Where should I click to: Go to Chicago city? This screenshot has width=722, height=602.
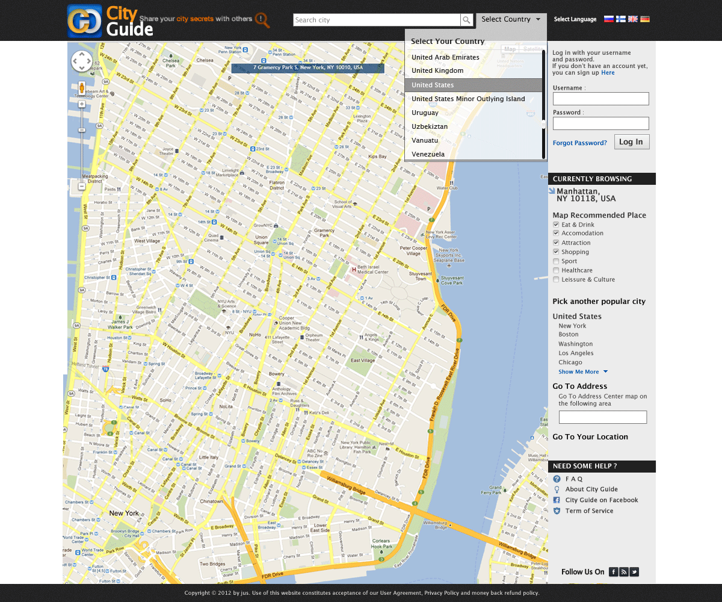[x=570, y=362]
